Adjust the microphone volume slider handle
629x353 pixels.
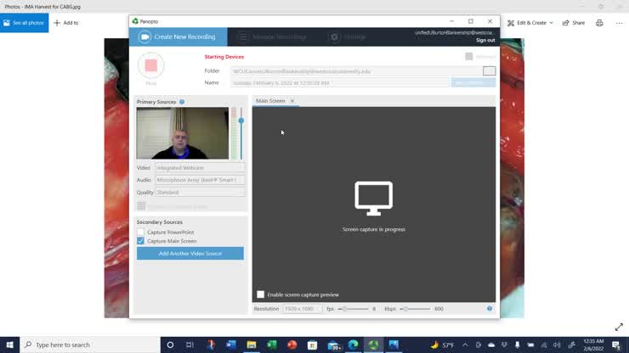pos(241,120)
